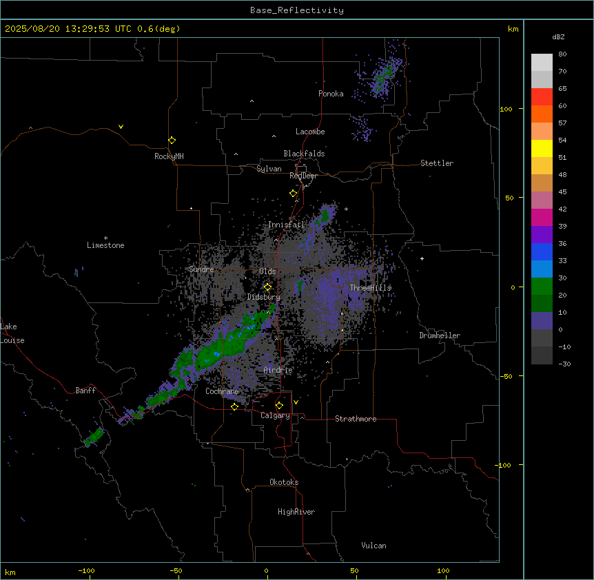Select the slate purple 0-10 dBZ swatch
This screenshot has width=594, height=580.
pyautogui.click(x=542, y=321)
